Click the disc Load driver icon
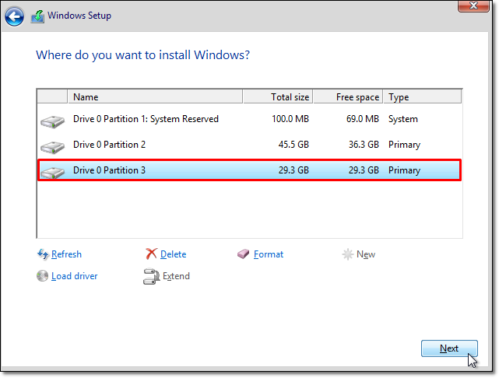Image resolution: width=499 pixels, height=378 pixels. coord(42,276)
